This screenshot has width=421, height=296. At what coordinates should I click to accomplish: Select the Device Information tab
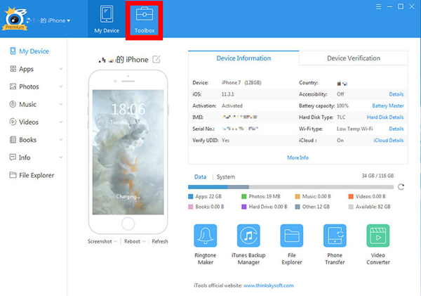coord(243,58)
